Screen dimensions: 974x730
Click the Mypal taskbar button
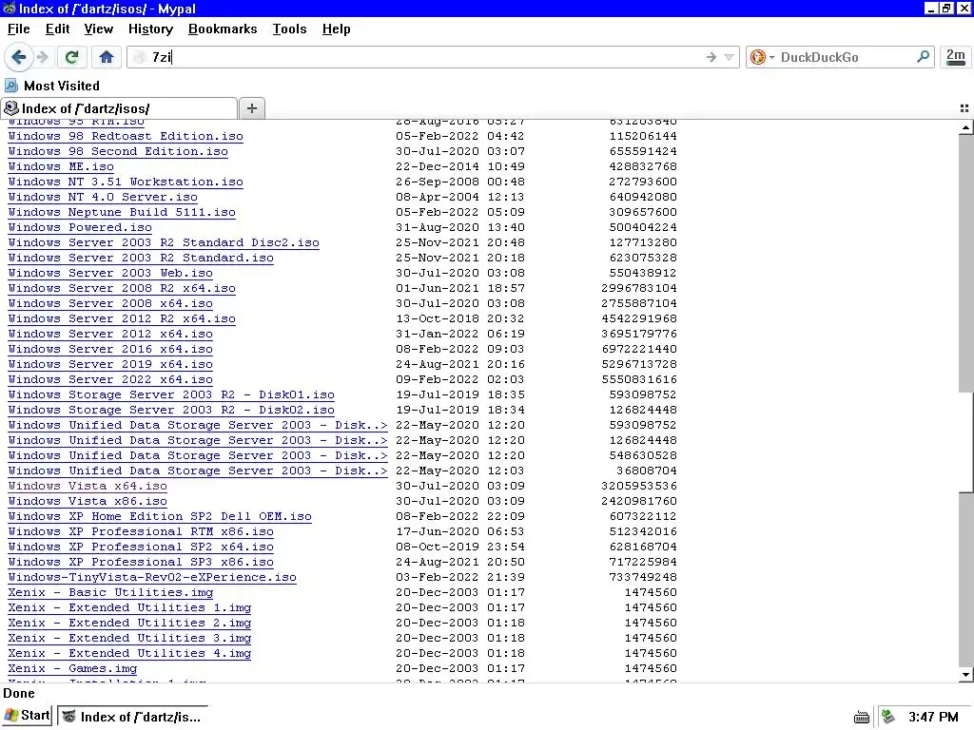133,717
